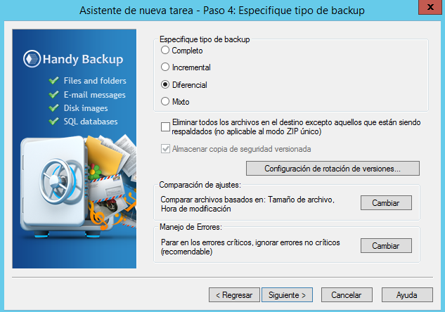445x312 pixels.
Task: Open help with the Ayuda button
Action: point(407,294)
